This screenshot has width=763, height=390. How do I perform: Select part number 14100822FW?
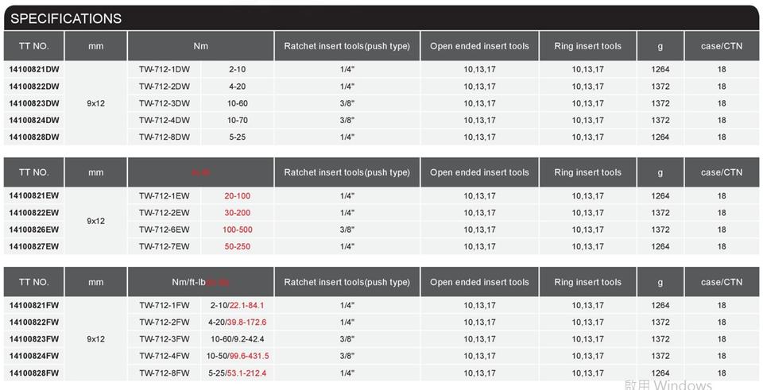click(x=34, y=322)
